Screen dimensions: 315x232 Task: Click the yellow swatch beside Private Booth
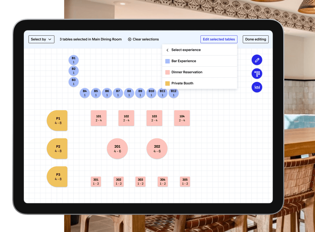167,83
